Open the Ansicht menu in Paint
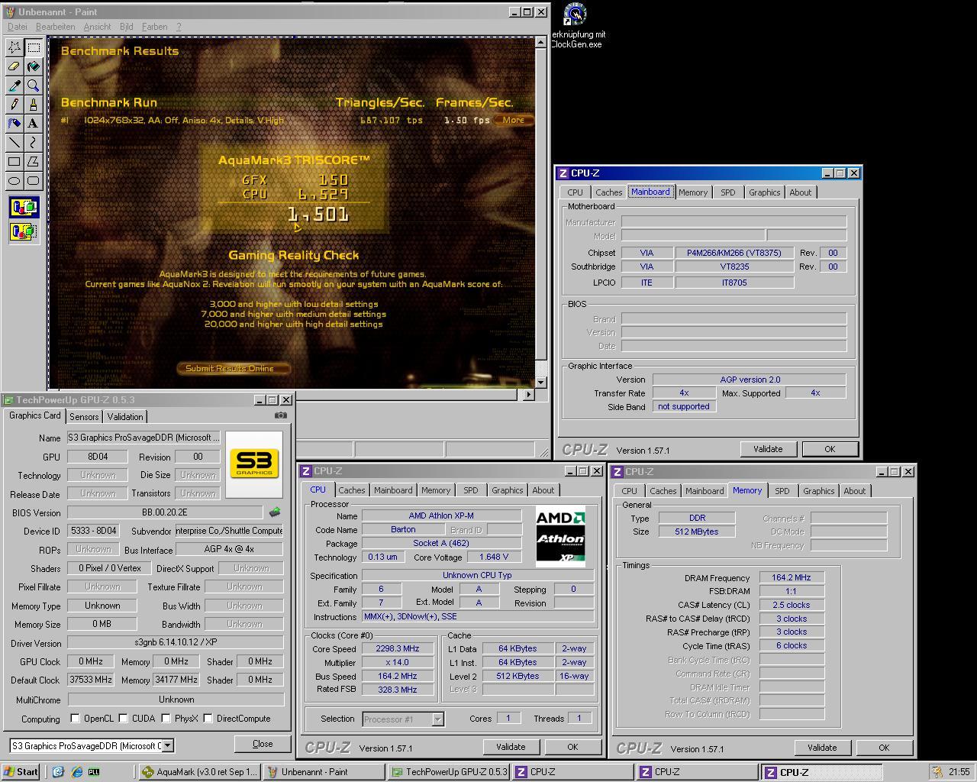977x782 pixels. [97, 27]
